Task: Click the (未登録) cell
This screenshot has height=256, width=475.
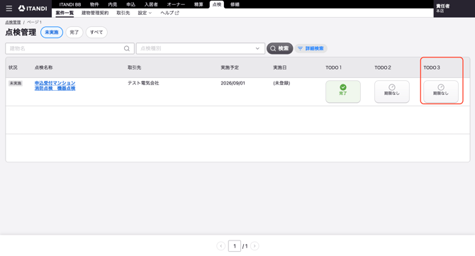Action: [281, 83]
